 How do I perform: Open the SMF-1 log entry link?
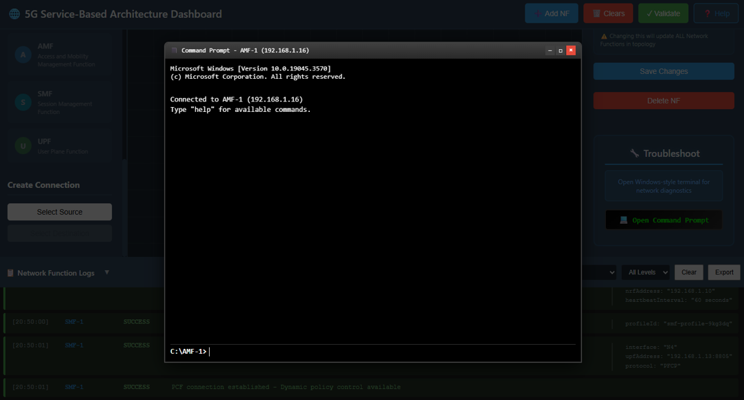pos(74,322)
